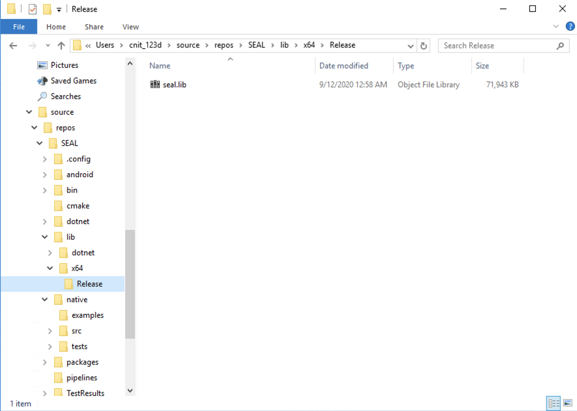Screen dimensions: 577x411
Task: Expand the android folder node
Action: click(44, 175)
